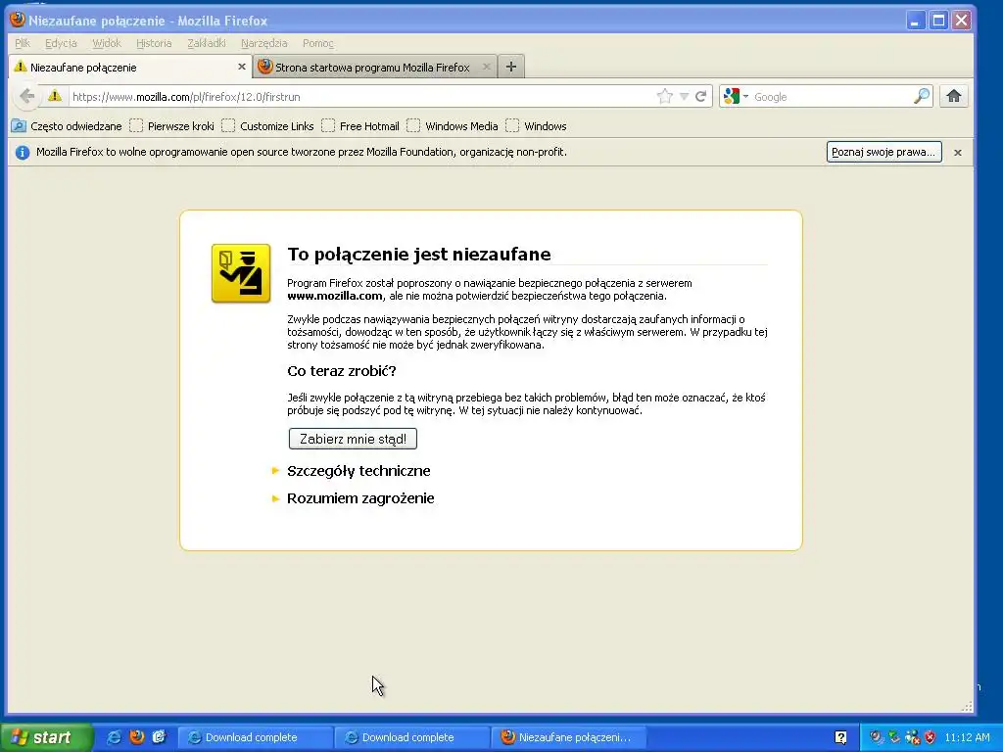Switch to Strona startowa programu Mozilla Firefox tab
The image size is (1003, 752).
(x=371, y=68)
